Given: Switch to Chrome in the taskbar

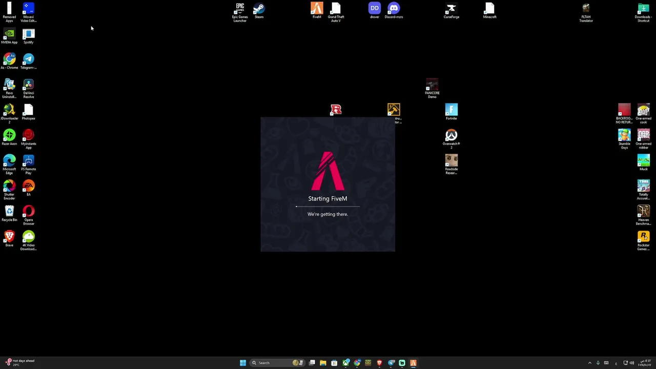Looking at the screenshot, I should (357, 363).
